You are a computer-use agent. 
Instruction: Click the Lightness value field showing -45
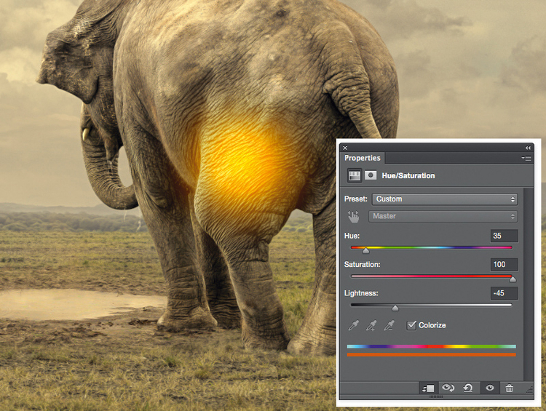coord(504,293)
